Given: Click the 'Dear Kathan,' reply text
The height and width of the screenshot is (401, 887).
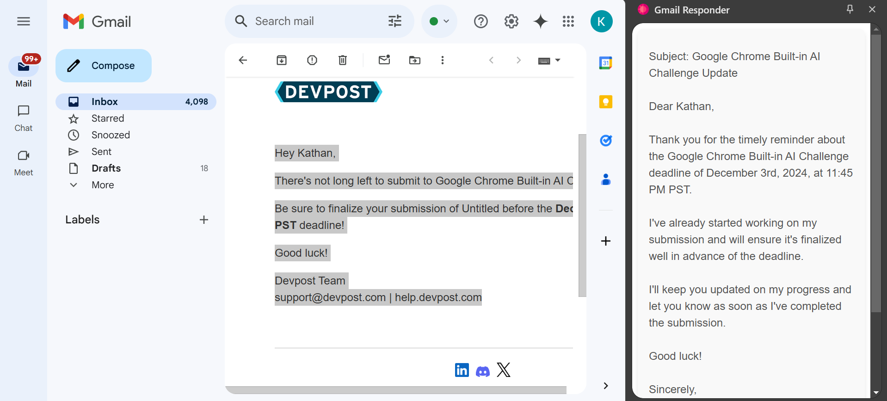Looking at the screenshot, I should click(x=681, y=106).
